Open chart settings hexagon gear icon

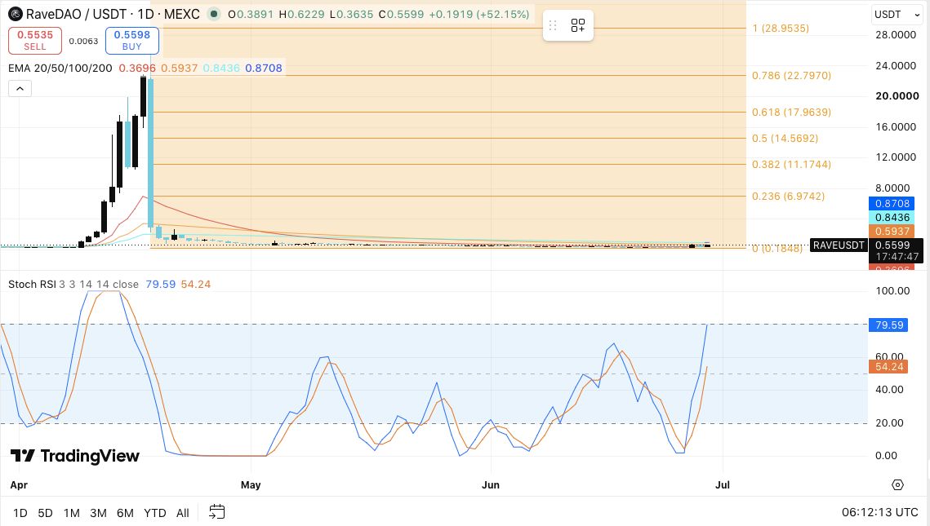[x=897, y=484]
